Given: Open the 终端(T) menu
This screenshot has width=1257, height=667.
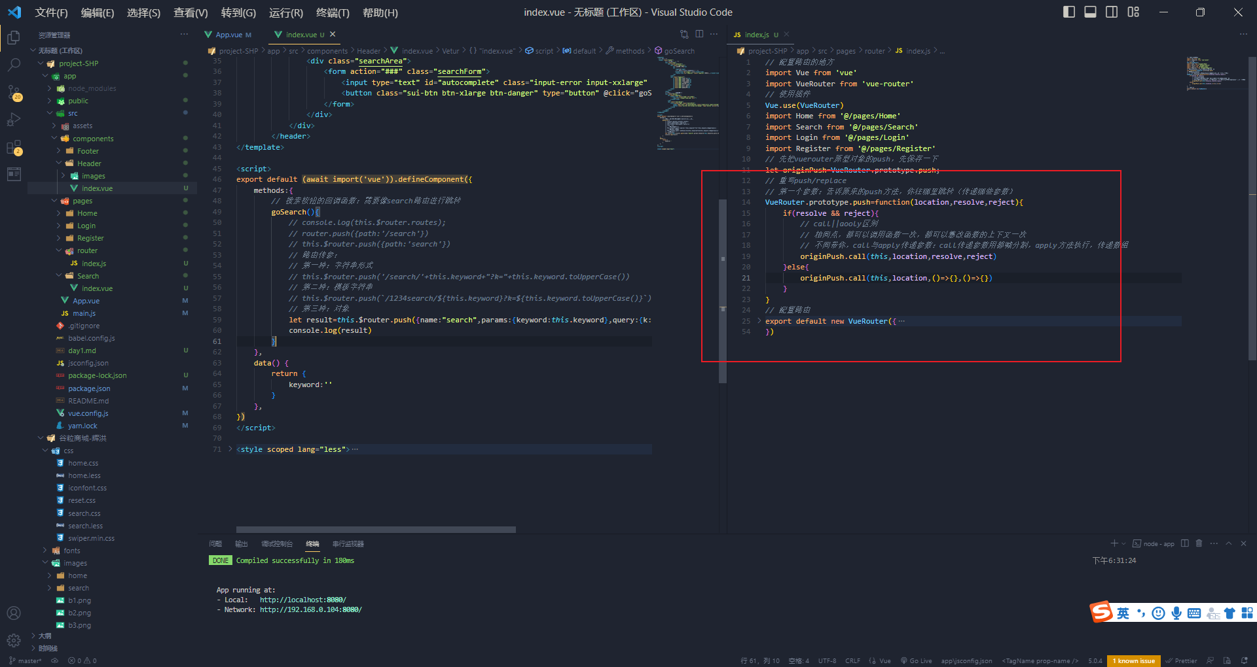Looking at the screenshot, I should (x=333, y=12).
